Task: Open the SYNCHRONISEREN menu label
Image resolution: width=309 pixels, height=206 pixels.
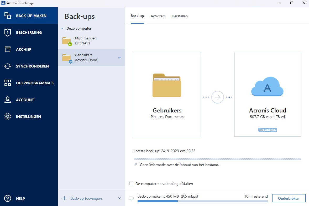Action: [32, 66]
